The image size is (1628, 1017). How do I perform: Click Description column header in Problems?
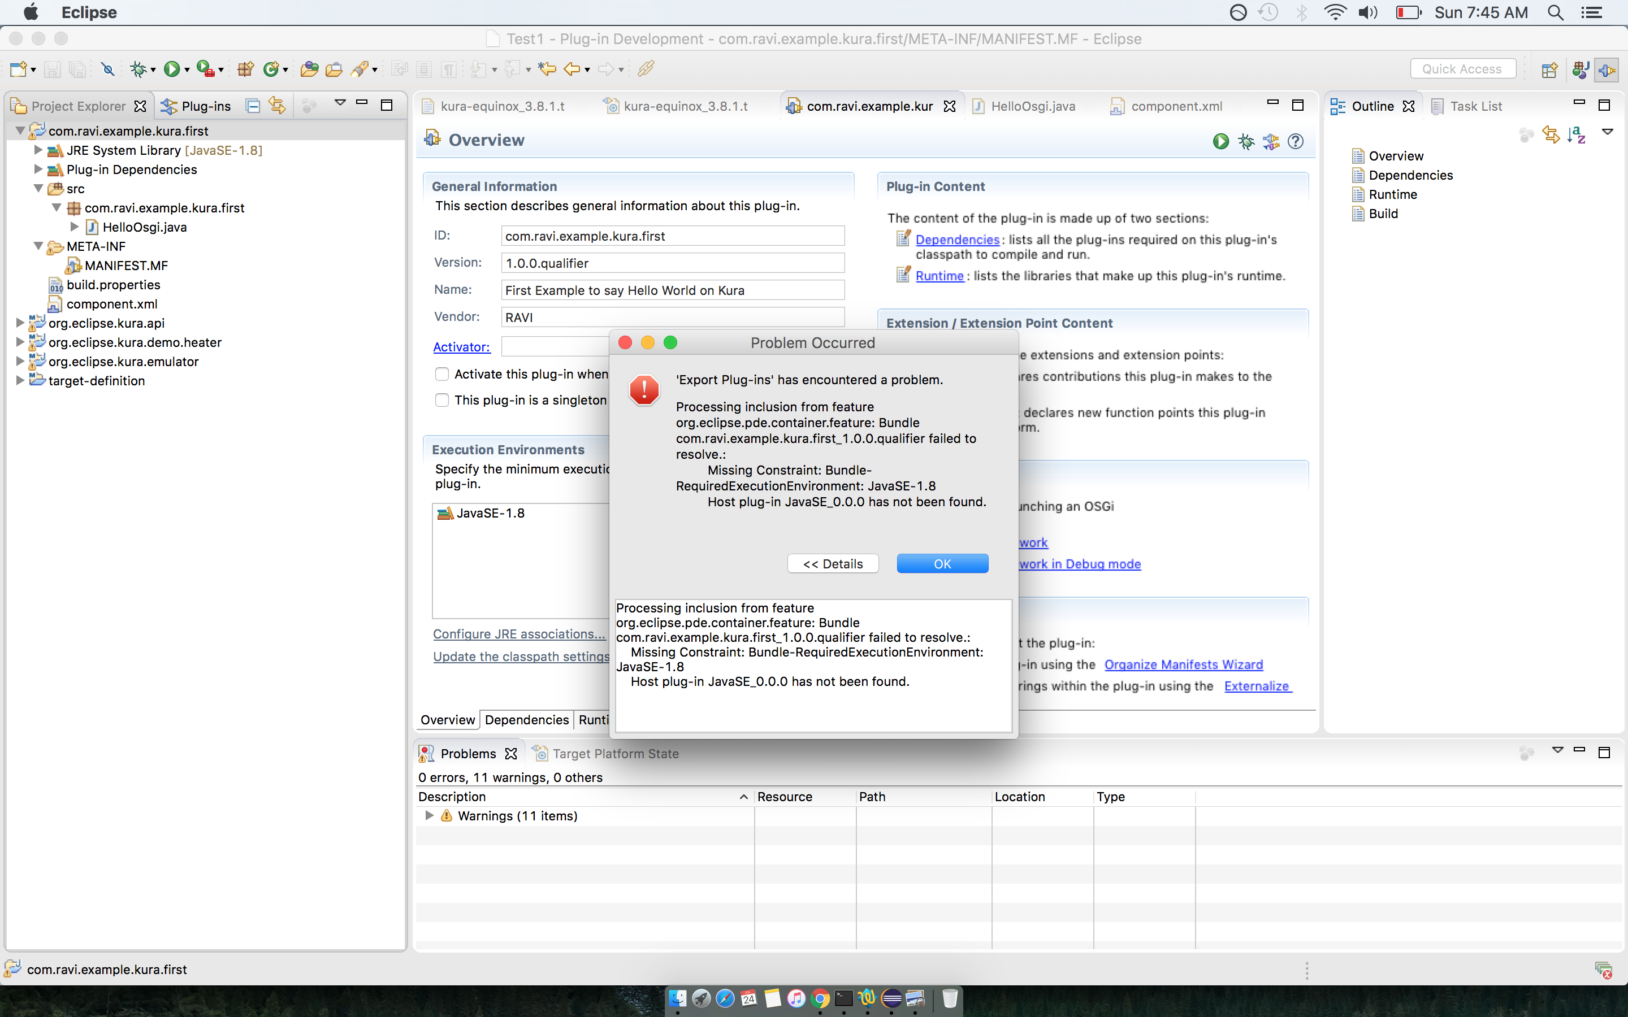coord(583,797)
